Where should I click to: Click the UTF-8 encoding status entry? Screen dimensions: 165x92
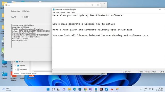[162, 72]
